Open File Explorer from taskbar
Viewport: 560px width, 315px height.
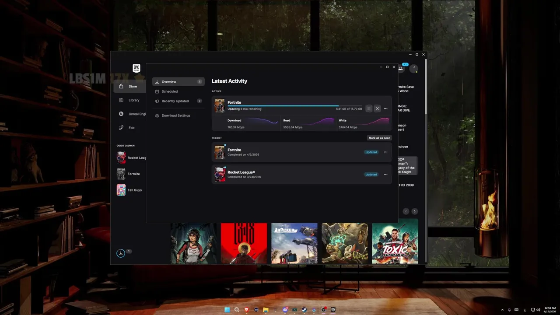(266, 310)
